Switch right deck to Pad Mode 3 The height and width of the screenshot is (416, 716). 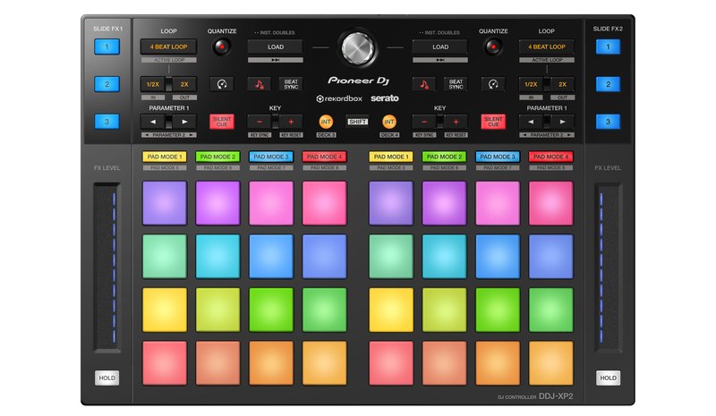[498, 157]
